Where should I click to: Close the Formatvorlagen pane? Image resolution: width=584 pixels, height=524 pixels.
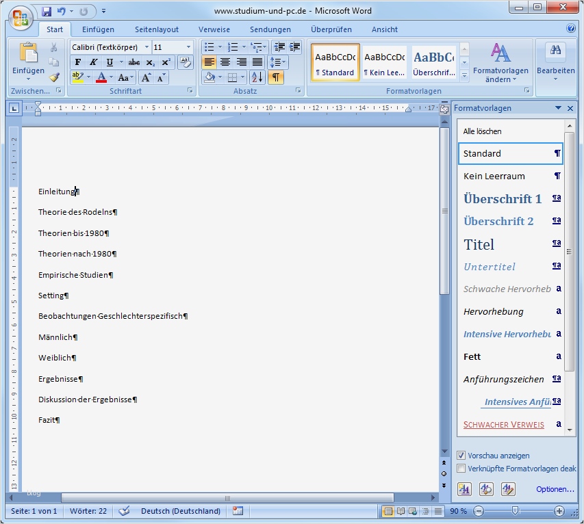point(570,108)
